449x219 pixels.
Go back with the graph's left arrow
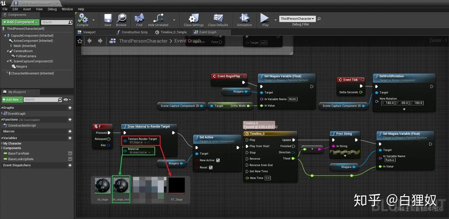click(89, 41)
